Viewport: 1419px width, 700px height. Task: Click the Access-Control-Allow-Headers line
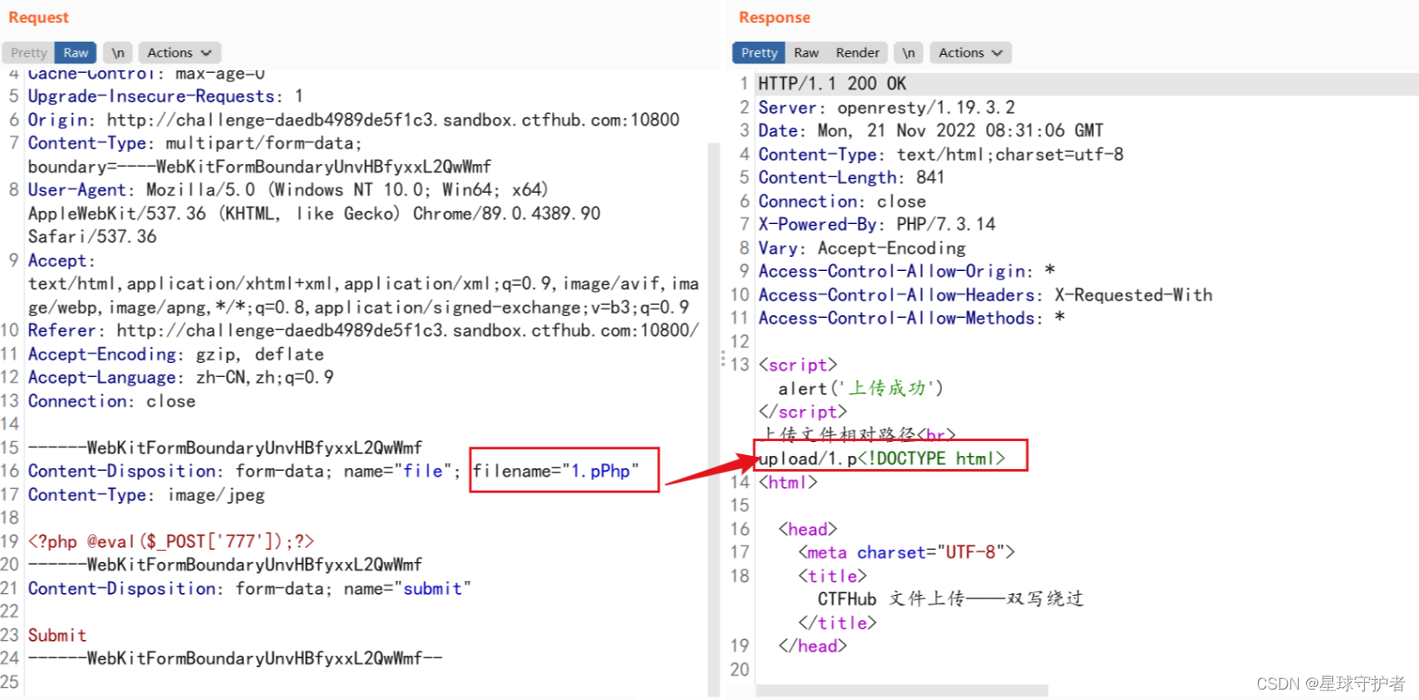point(985,294)
